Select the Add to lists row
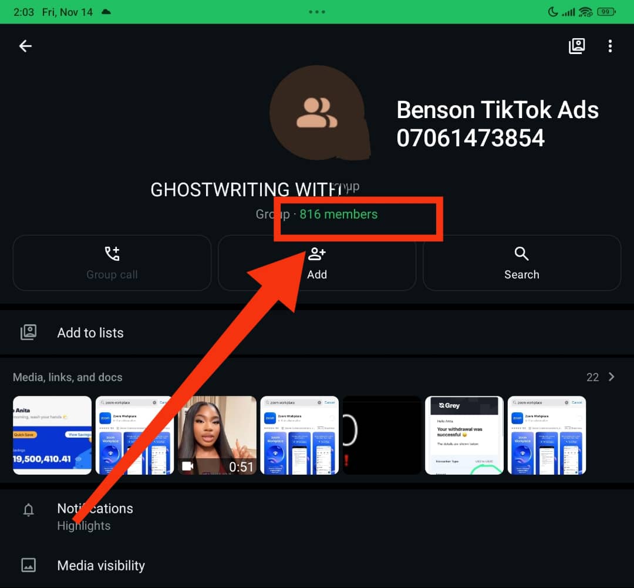This screenshot has height=588, width=634. tap(90, 332)
